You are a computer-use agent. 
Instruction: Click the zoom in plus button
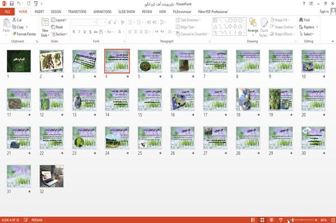[316, 220]
